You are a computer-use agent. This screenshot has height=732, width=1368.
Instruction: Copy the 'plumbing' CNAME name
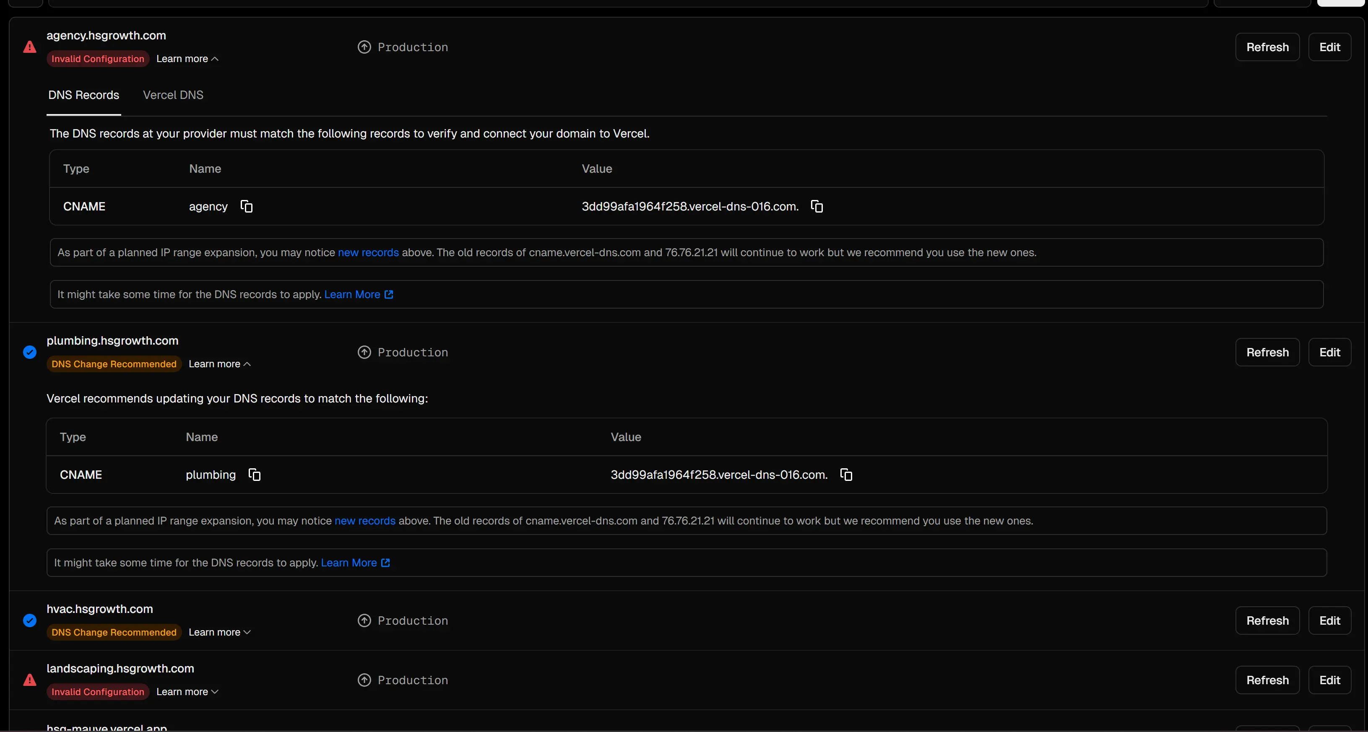click(255, 475)
